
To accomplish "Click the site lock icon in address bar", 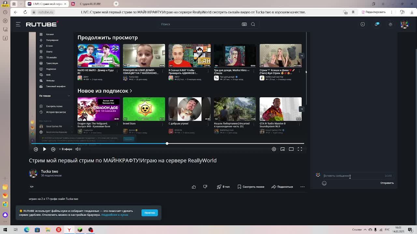I will coord(34,12).
